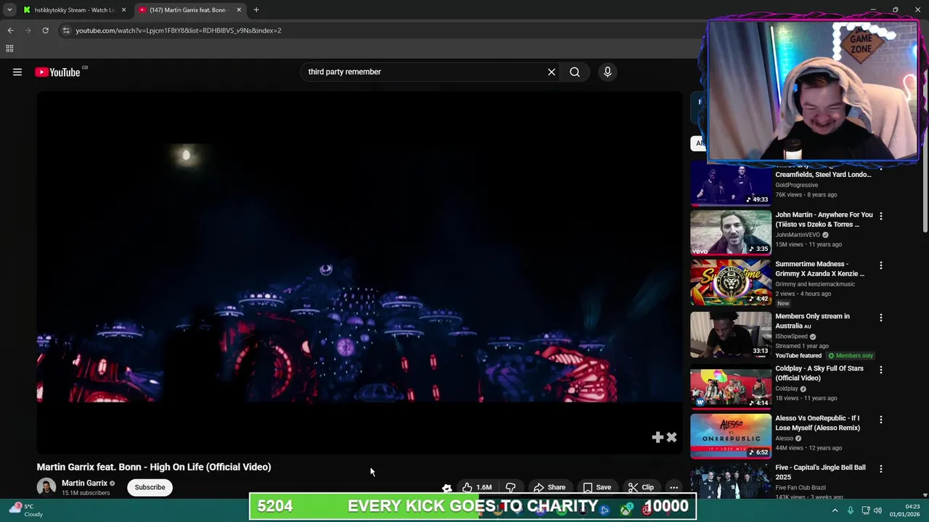Click the 'Members only' green badge
The height and width of the screenshot is (522, 929).
851,356
